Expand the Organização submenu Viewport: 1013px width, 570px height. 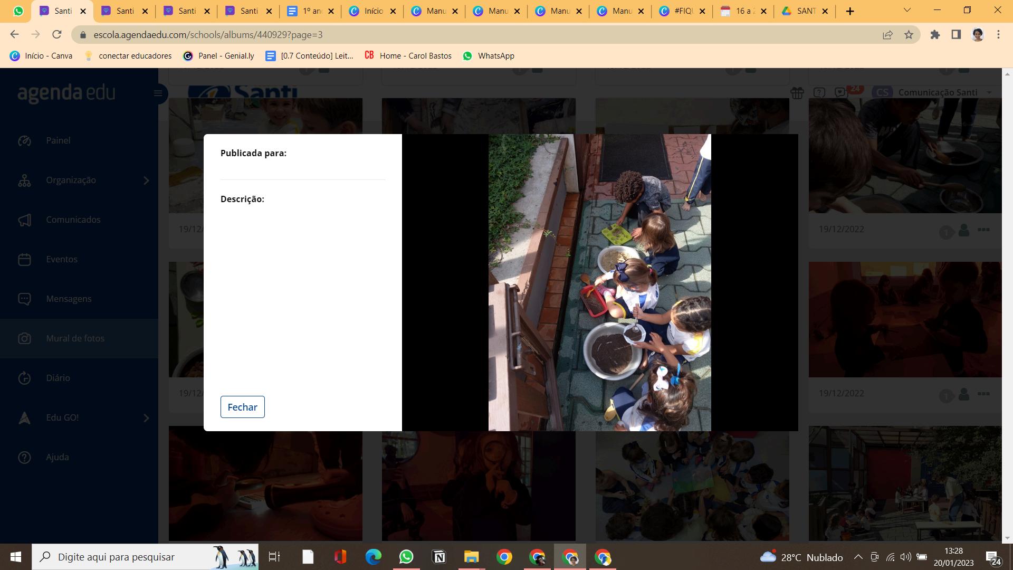(x=146, y=180)
